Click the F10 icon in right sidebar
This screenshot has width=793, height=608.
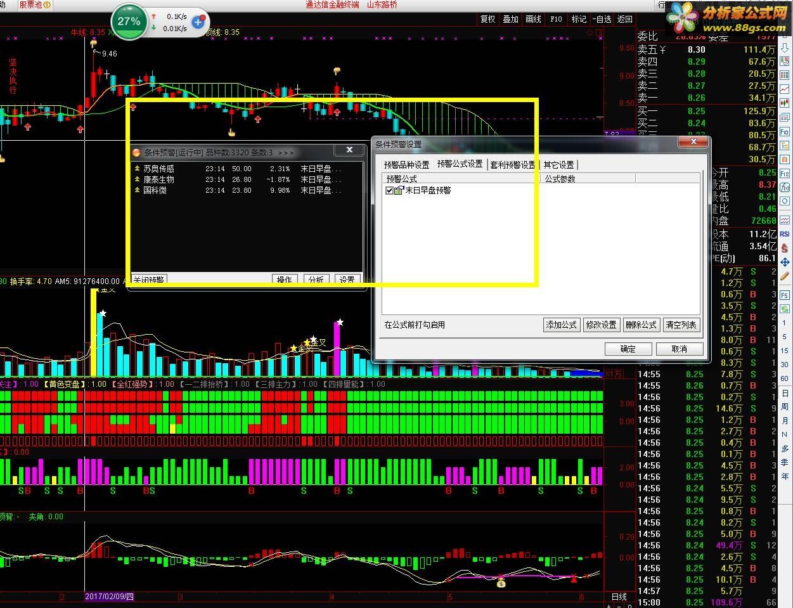click(x=785, y=131)
